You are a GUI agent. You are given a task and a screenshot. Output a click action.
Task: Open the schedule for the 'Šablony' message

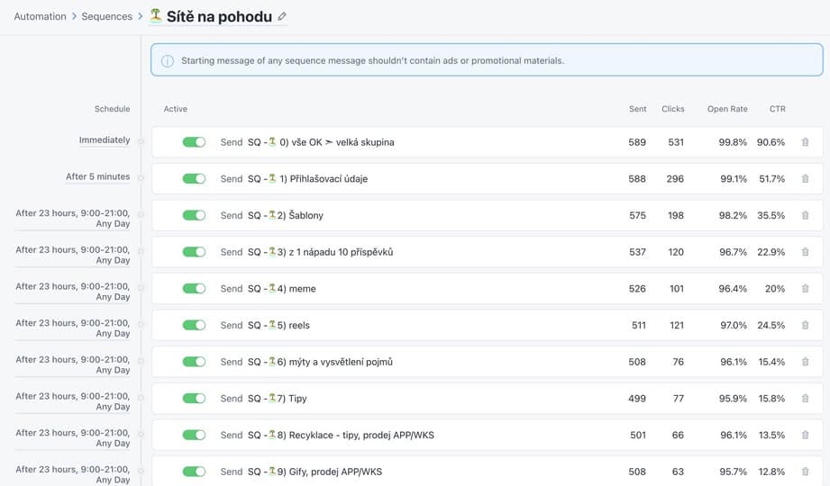[x=73, y=219]
